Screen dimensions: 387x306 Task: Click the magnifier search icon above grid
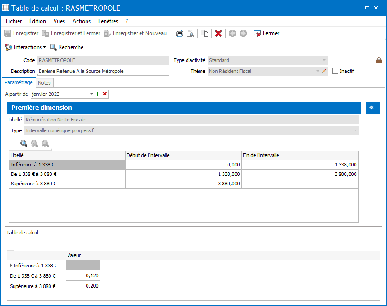pyautogui.click(x=24, y=143)
